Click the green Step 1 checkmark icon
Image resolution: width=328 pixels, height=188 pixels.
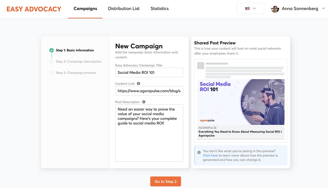coord(51,50)
